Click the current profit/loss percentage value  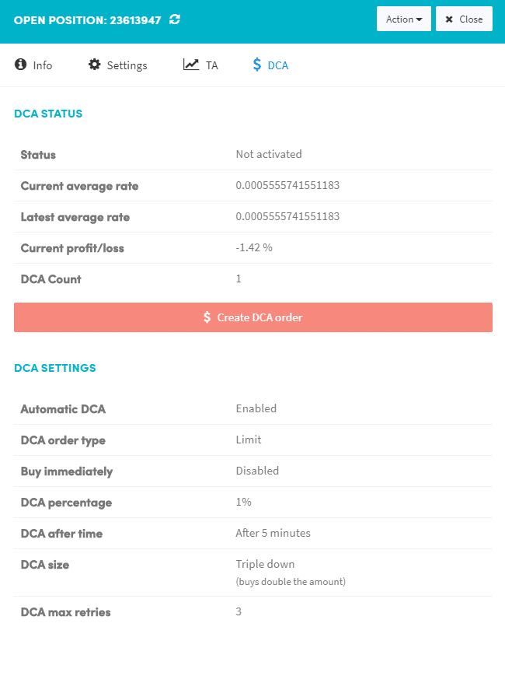pyautogui.click(x=254, y=247)
